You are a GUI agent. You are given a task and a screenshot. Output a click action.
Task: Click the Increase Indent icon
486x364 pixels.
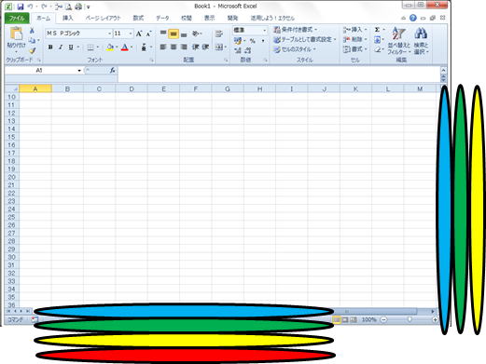(205, 47)
